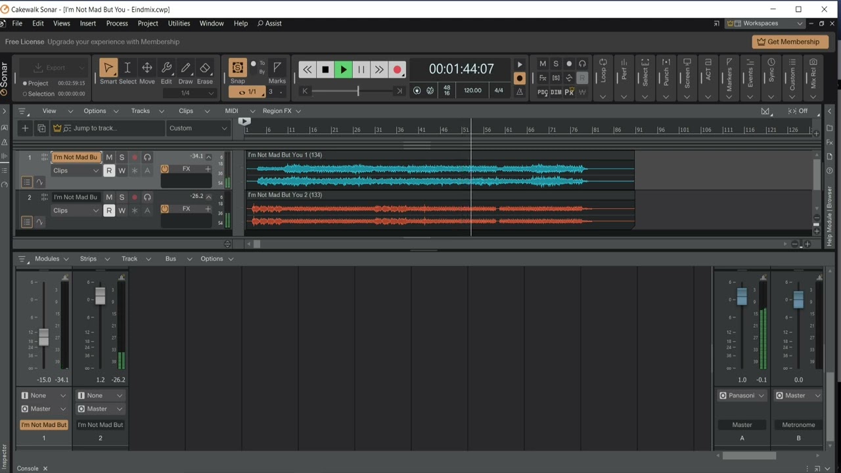The image size is (841, 473).
Task: Pause the transport
Action: click(x=361, y=70)
